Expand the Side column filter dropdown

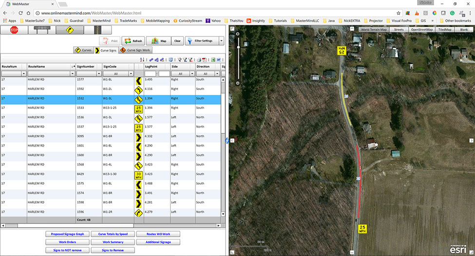point(192,74)
